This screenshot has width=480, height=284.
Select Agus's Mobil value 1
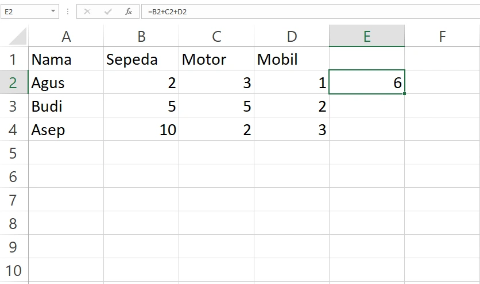(292, 82)
